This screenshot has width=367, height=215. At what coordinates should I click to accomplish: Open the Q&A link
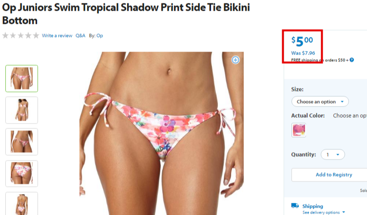(x=80, y=36)
